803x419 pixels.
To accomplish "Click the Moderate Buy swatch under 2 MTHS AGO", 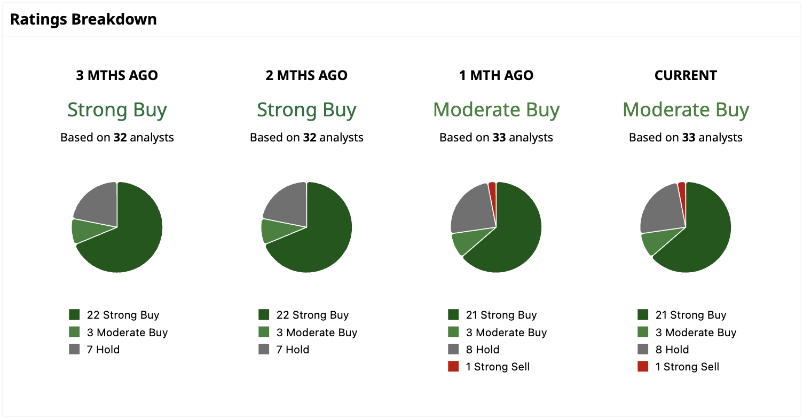I will point(264,332).
